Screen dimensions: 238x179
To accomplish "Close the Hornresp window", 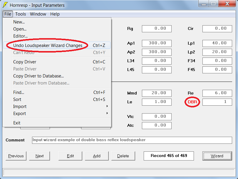I will coord(227,4).
